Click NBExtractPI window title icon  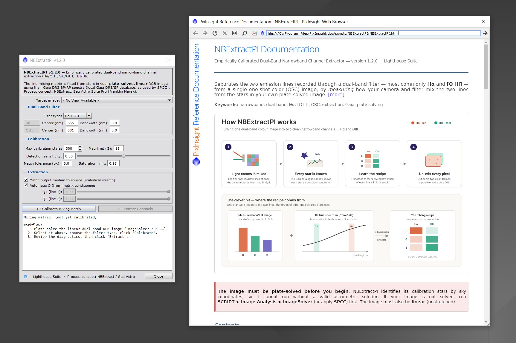point(25,60)
